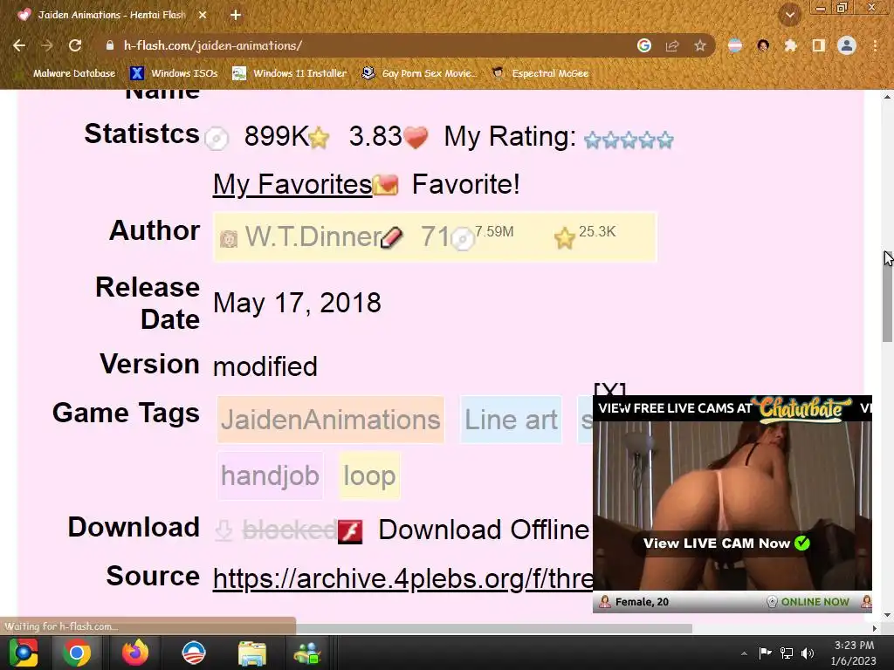The height and width of the screenshot is (670, 894).
Task: Go back to the previous page
Action: [x=19, y=45]
